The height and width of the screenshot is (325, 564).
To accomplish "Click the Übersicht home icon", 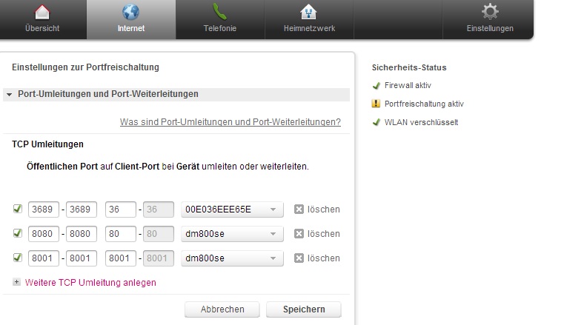I will click(42, 13).
